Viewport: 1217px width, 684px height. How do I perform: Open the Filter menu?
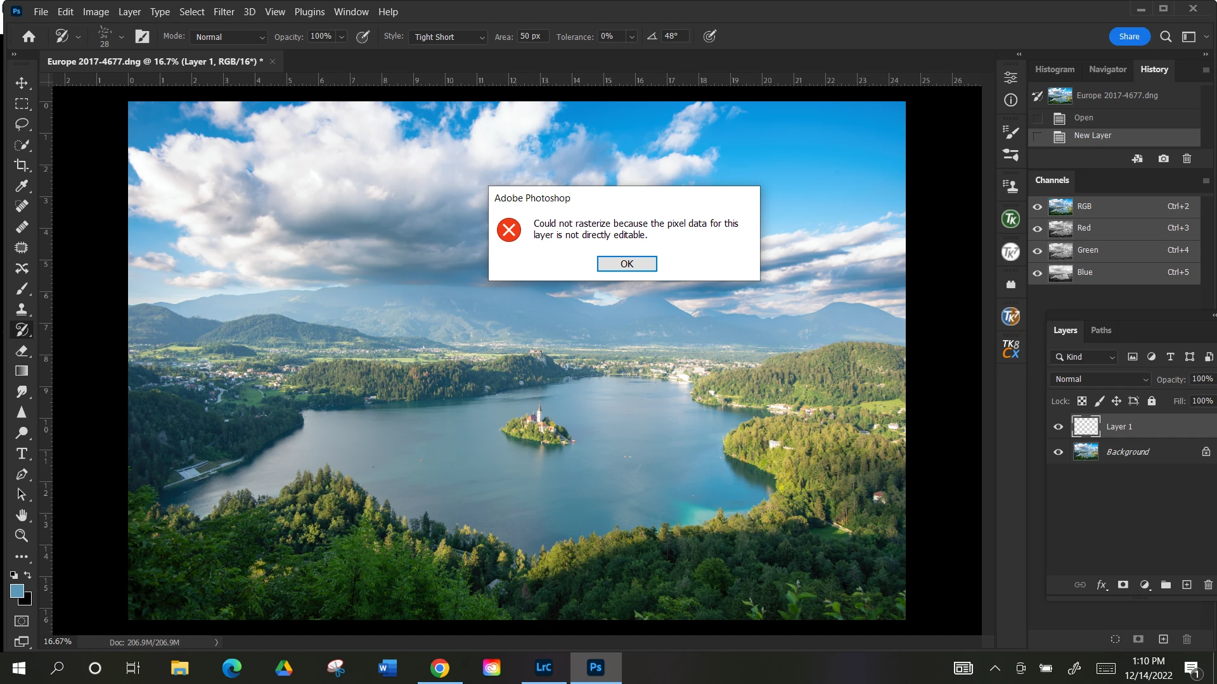(x=224, y=11)
